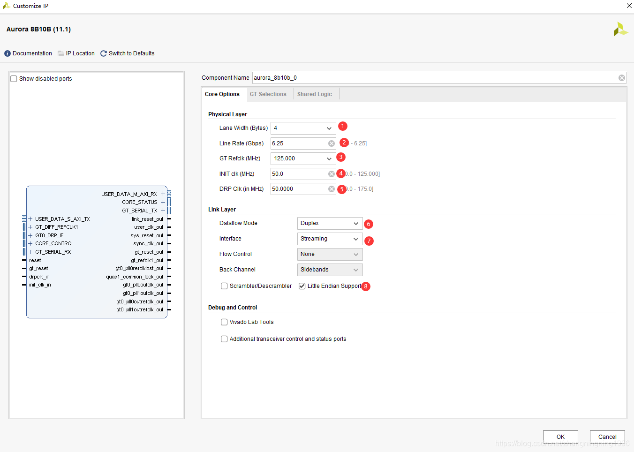Expand USER_DATA_S_AXI_TX port plus icon
Viewport: 634px width, 452px height.
[30, 219]
